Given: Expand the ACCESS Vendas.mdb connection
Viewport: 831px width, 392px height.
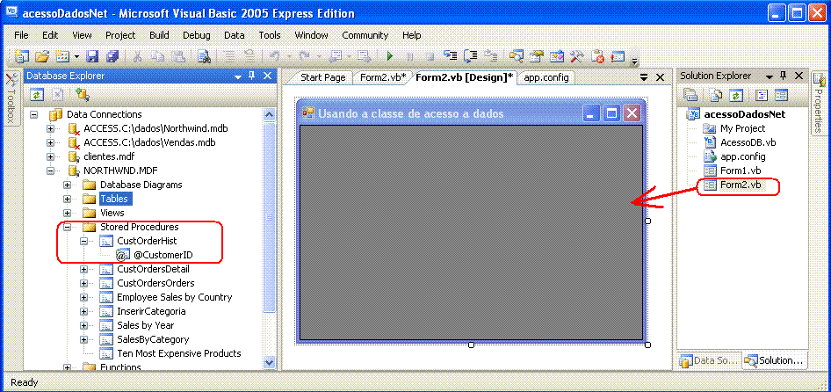Looking at the screenshot, I should pyautogui.click(x=51, y=142).
